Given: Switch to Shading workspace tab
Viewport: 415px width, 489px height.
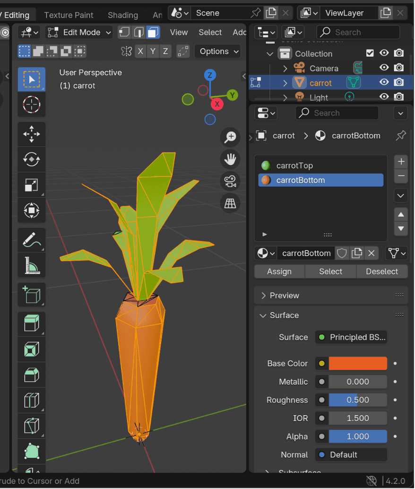Looking at the screenshot, I should (123, 15).
